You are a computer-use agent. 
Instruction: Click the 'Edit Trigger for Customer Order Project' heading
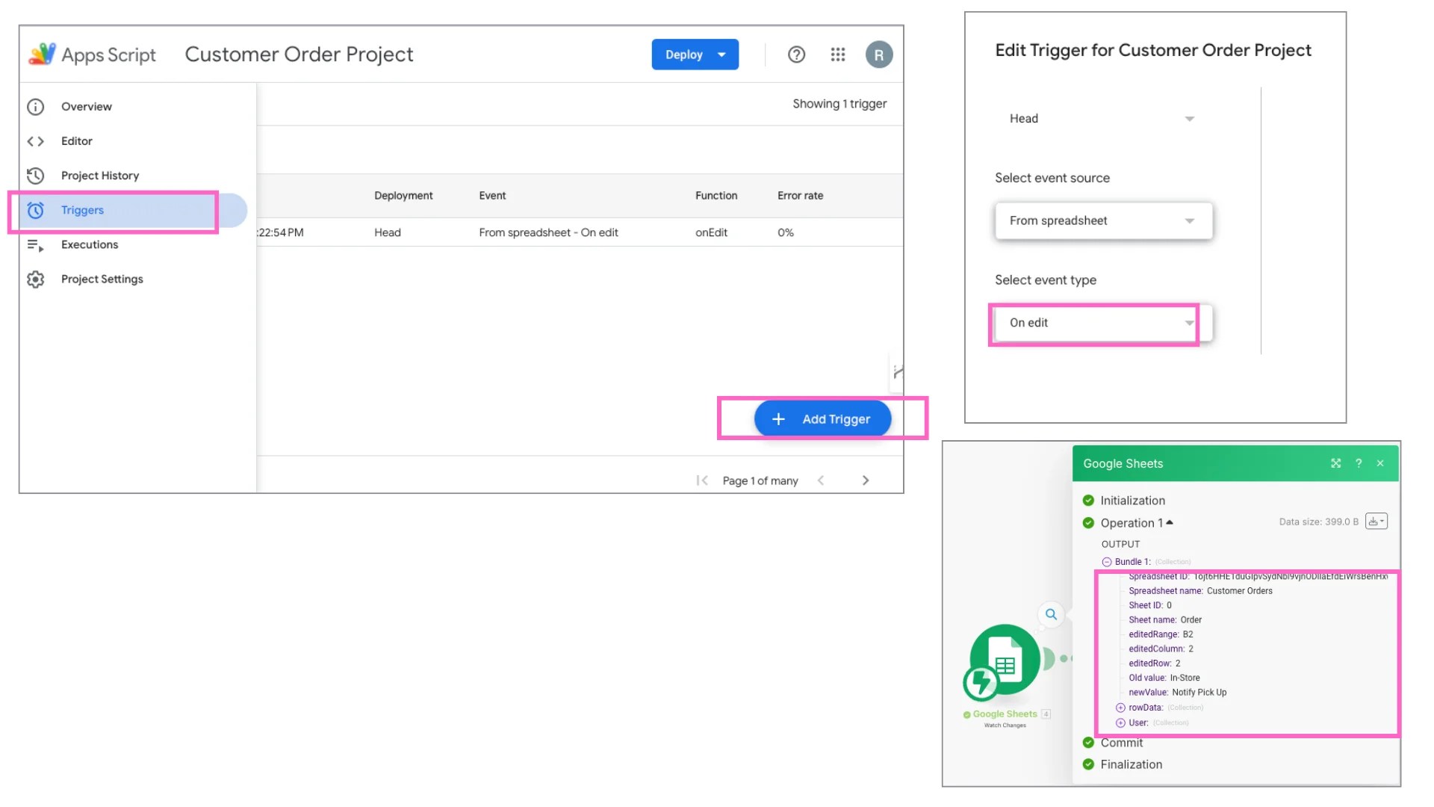click(1152, 50)
